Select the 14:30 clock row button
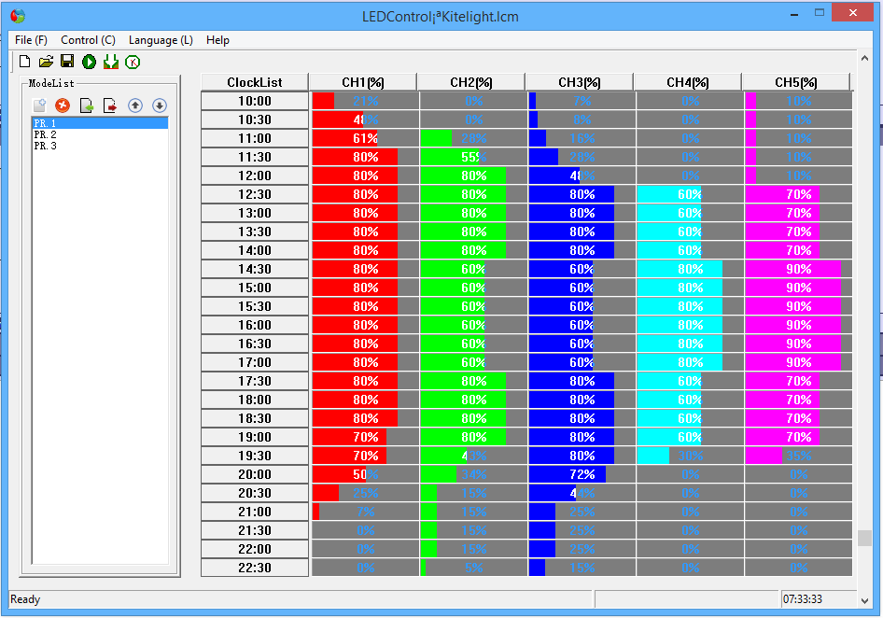Image resolution: width=883 pixels, height=618 pixels. tap(255, 269)
